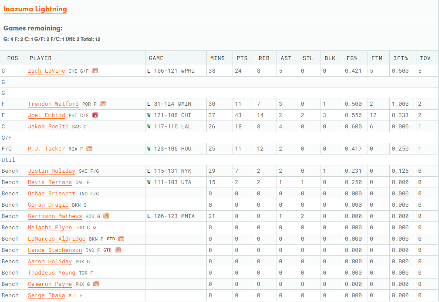Open Lance Stephenson player page
The height and width of the screenshot is (302, 439).
click(x=55, y=250)
